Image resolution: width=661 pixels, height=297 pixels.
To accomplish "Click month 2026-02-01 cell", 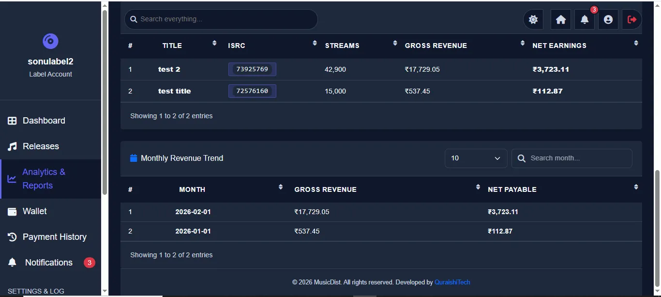I will coord(193,212).
